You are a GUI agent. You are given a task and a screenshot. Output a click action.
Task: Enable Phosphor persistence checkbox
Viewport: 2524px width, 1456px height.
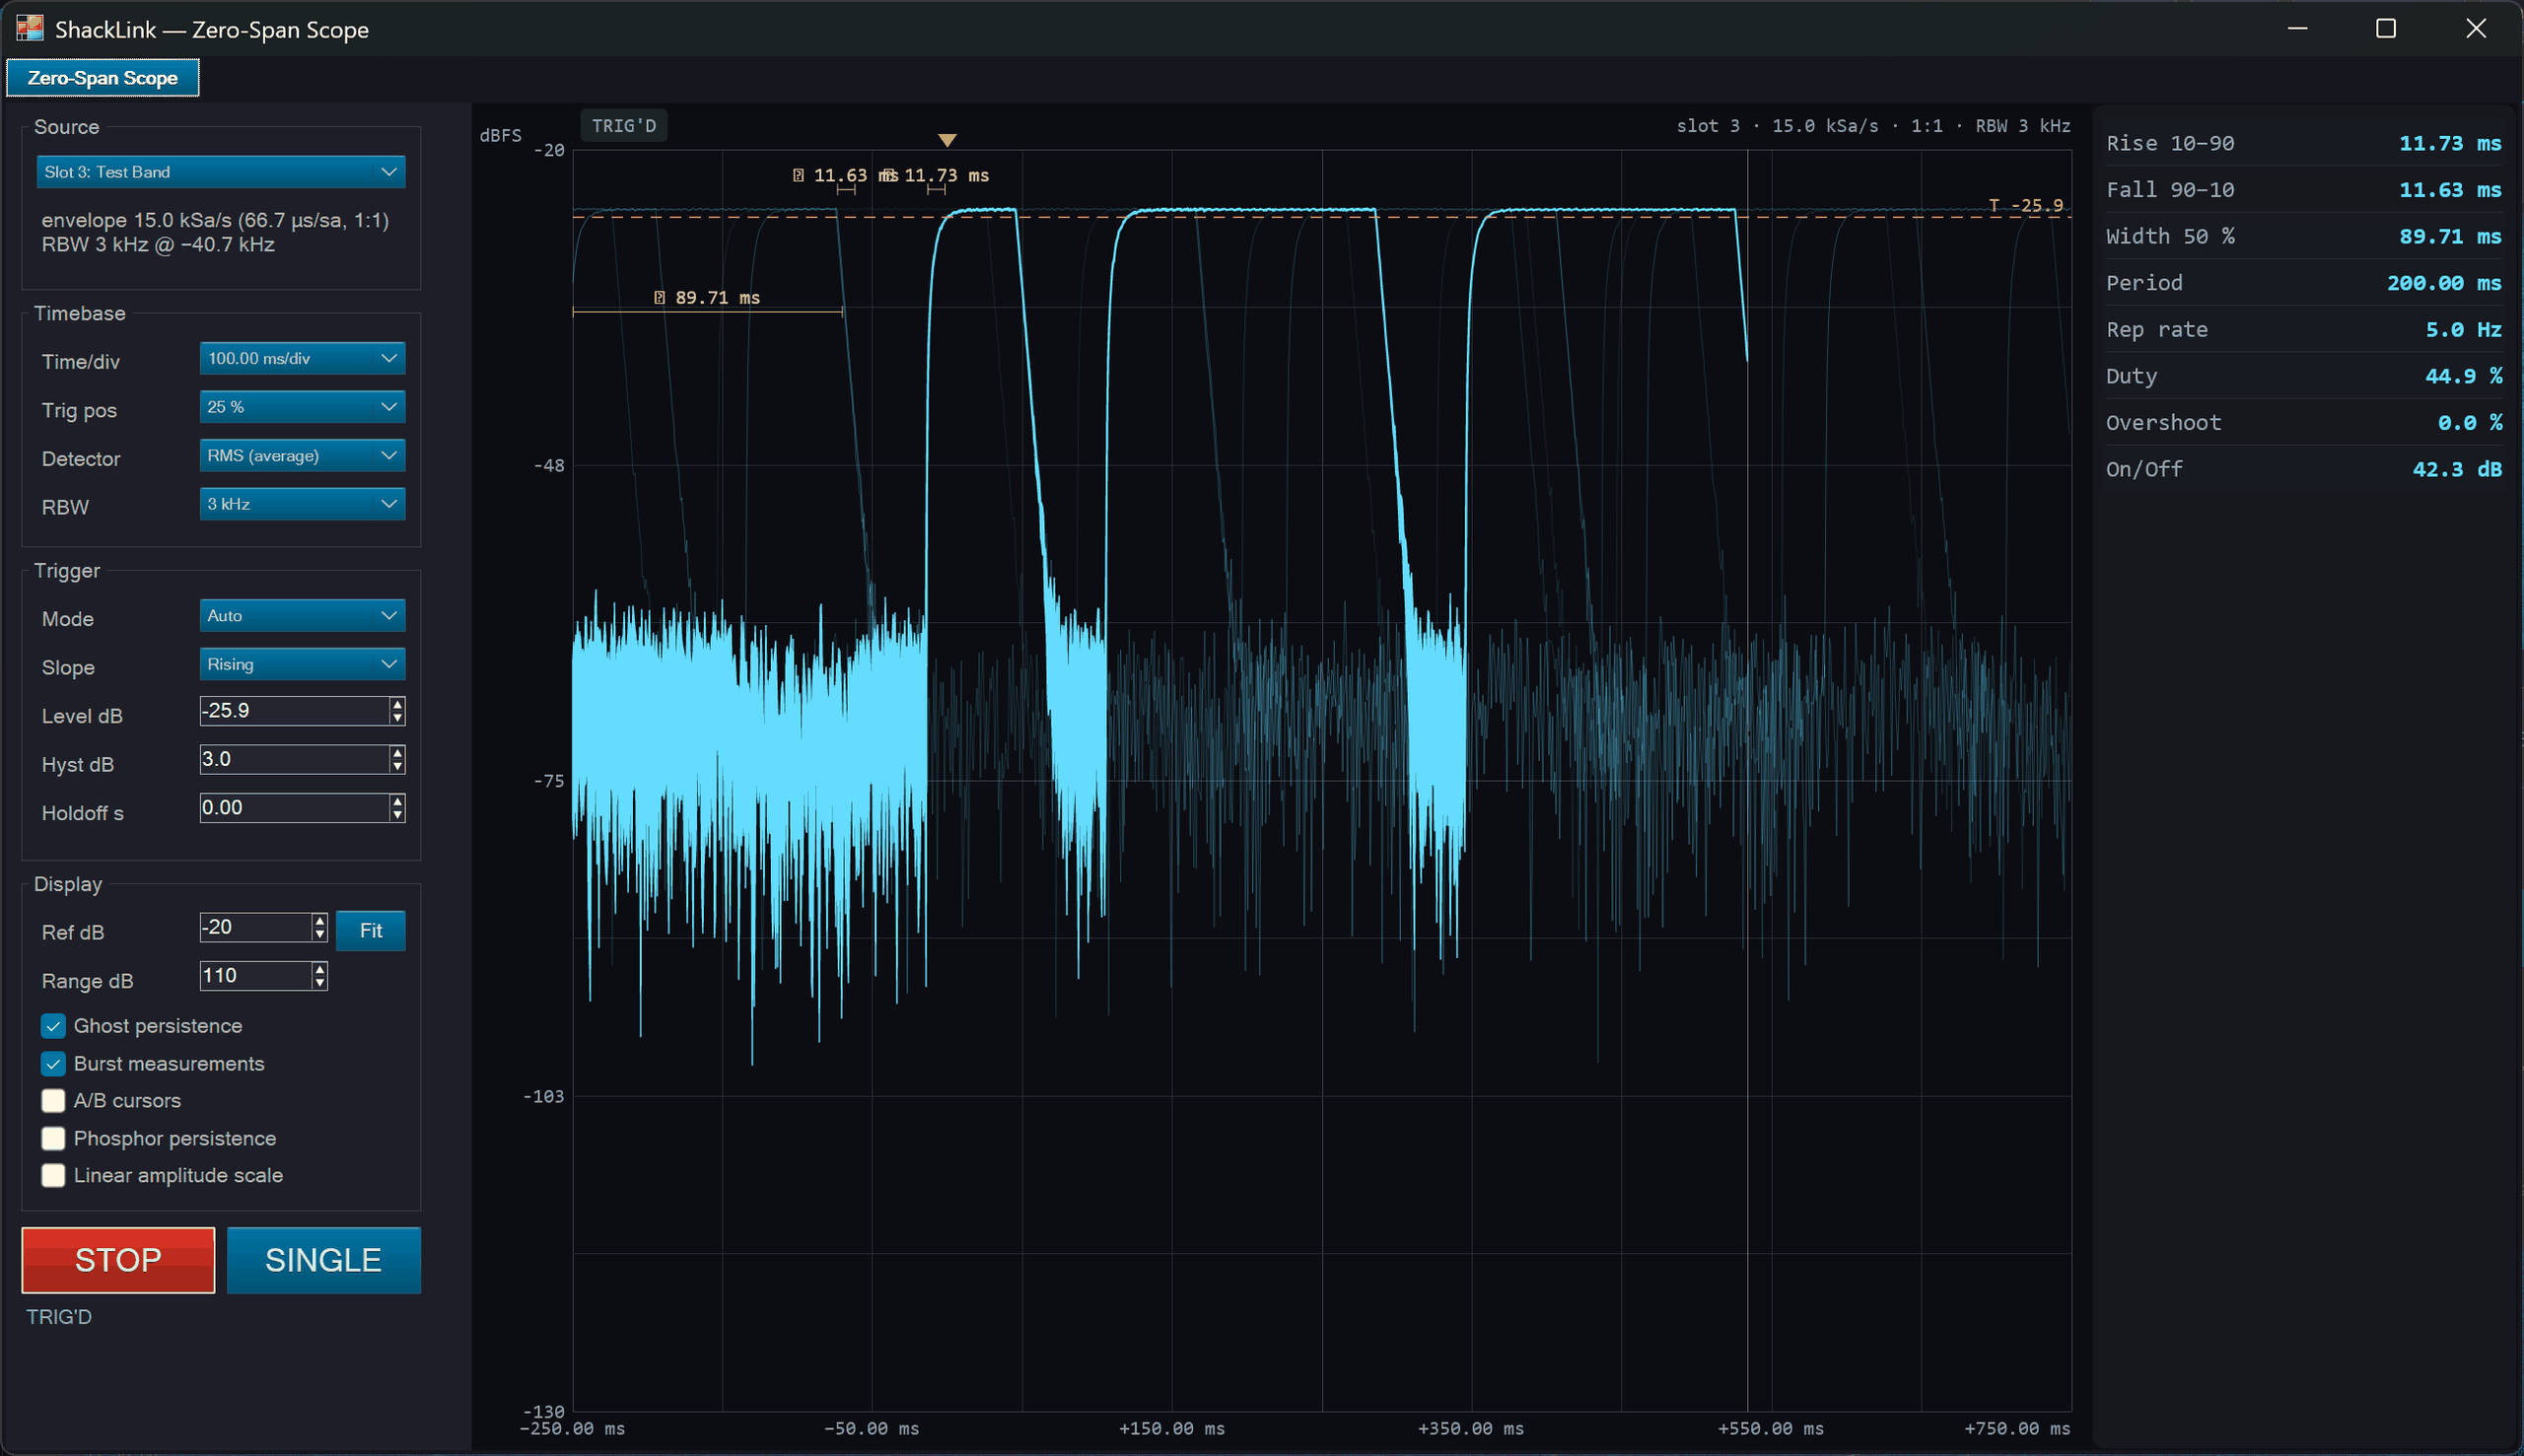click(x=53, y=1139)
